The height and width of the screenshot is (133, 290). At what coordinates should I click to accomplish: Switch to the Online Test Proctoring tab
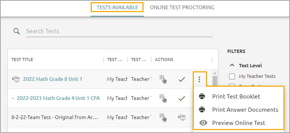coord(182,7)
